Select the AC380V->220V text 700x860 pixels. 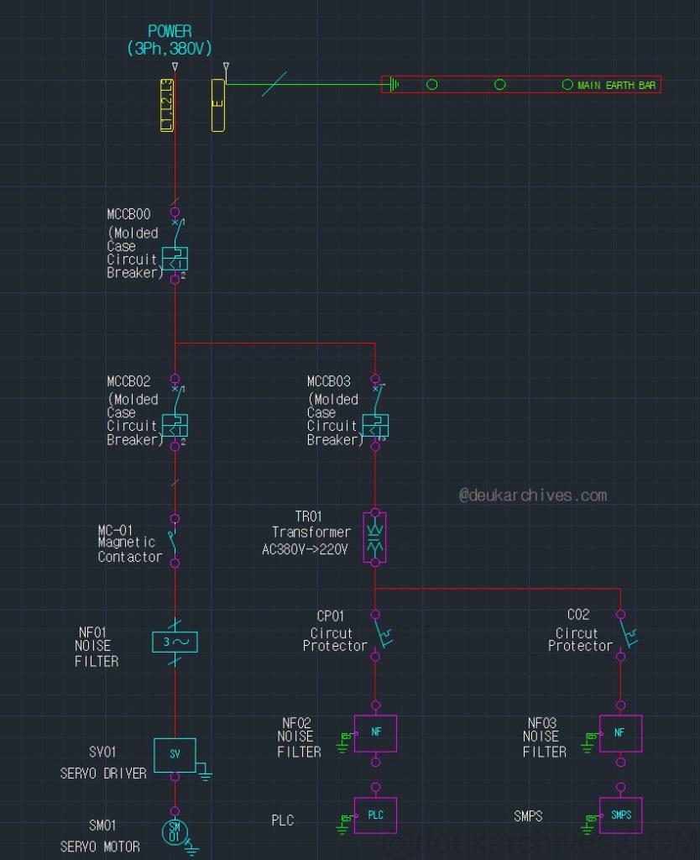[x=305, y=549]
